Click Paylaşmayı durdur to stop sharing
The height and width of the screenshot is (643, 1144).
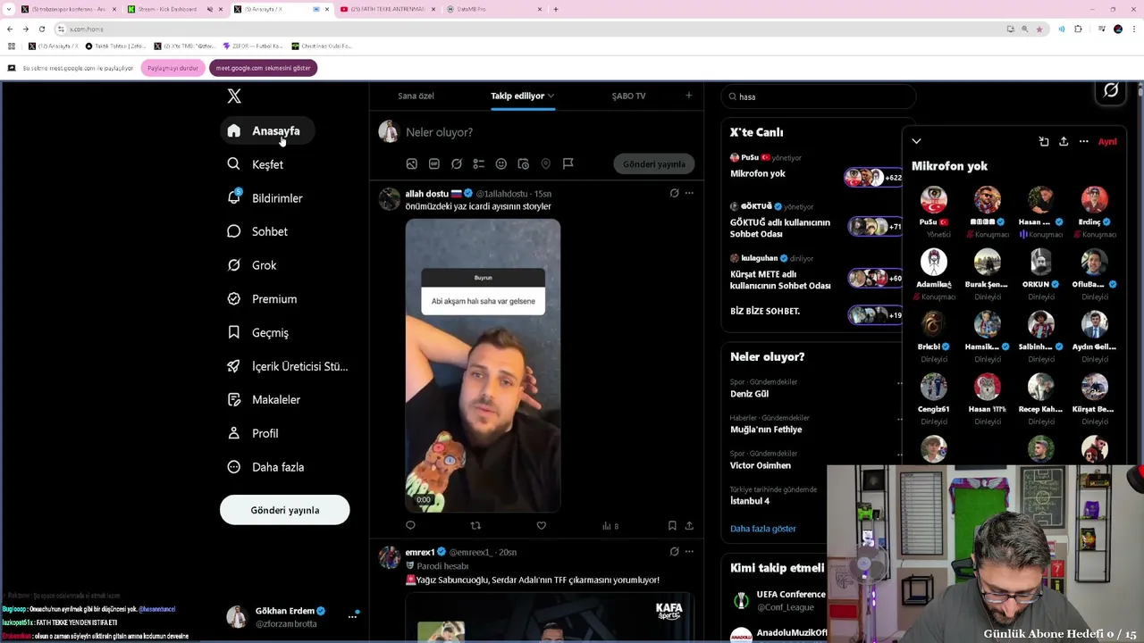172,68
